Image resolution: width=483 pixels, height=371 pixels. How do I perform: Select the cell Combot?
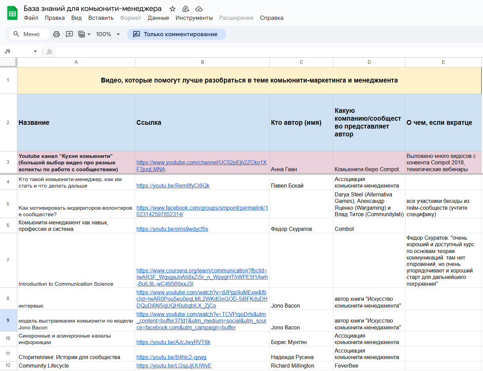(x=369, y=226)
